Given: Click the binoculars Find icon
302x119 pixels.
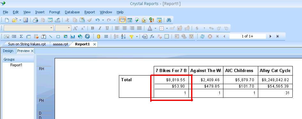Looking at the screenshot, I should point(169,20).
